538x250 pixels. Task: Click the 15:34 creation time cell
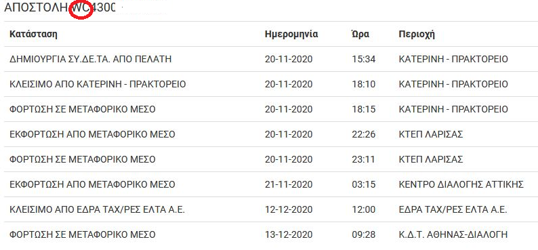point(364,59)
